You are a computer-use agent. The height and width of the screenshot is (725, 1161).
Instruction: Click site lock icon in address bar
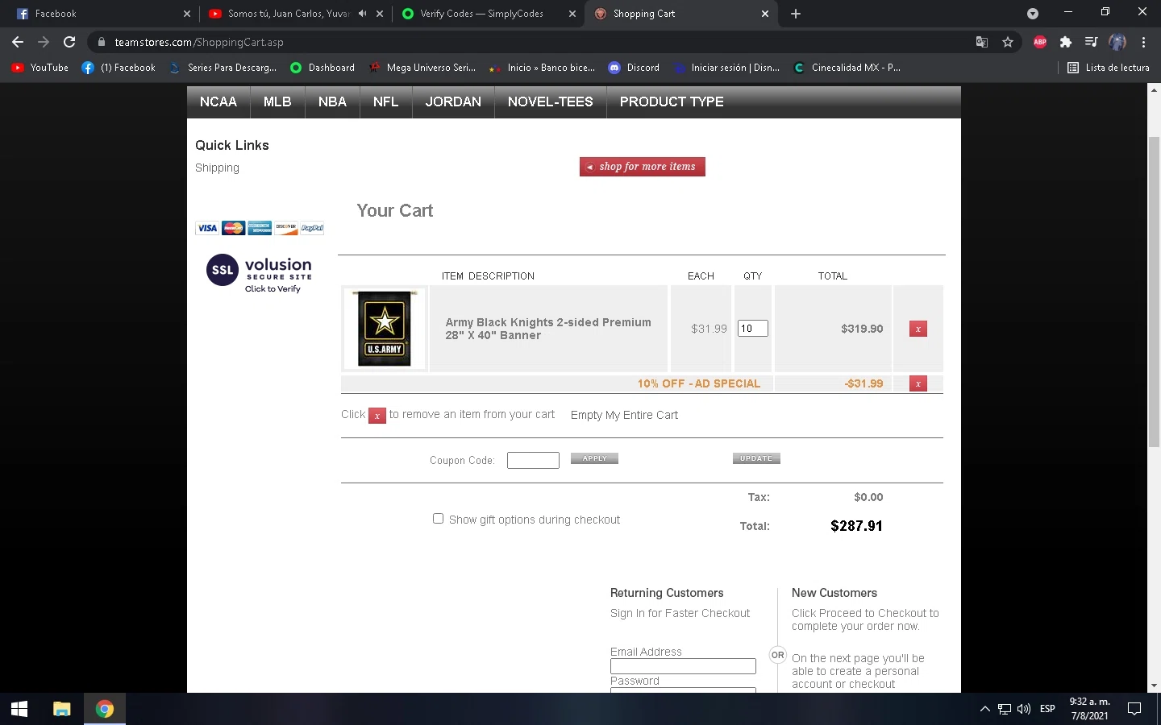pos(101,42)
